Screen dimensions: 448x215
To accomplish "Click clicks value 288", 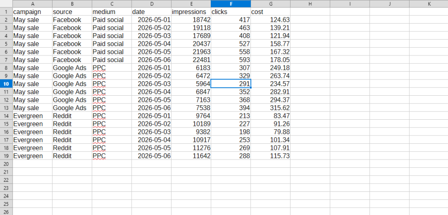I will point(231,156).
